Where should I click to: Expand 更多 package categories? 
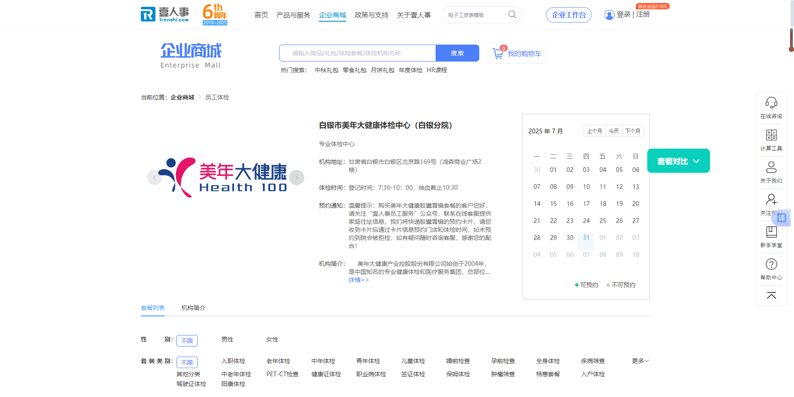tap(640, 361)
